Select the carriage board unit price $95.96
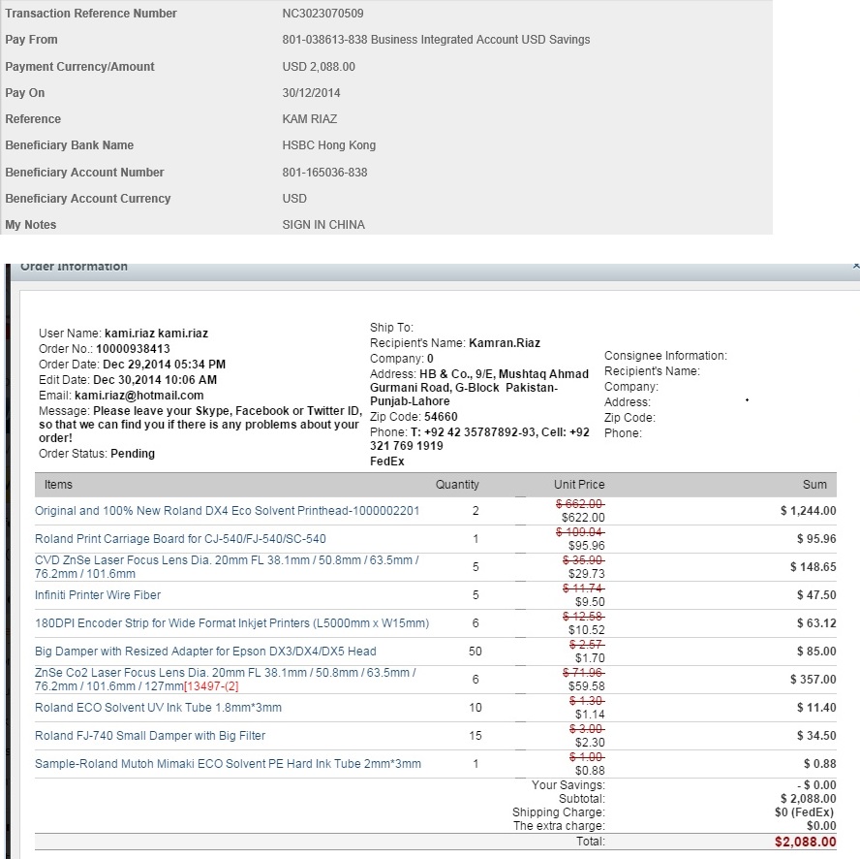860x859 pixels. [x=586, y=546]
